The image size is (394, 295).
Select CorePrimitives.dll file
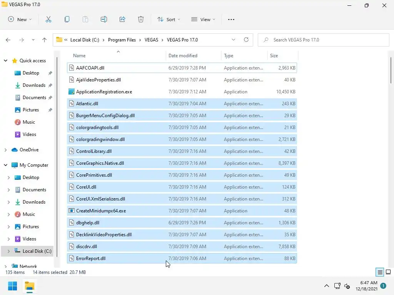182,175
